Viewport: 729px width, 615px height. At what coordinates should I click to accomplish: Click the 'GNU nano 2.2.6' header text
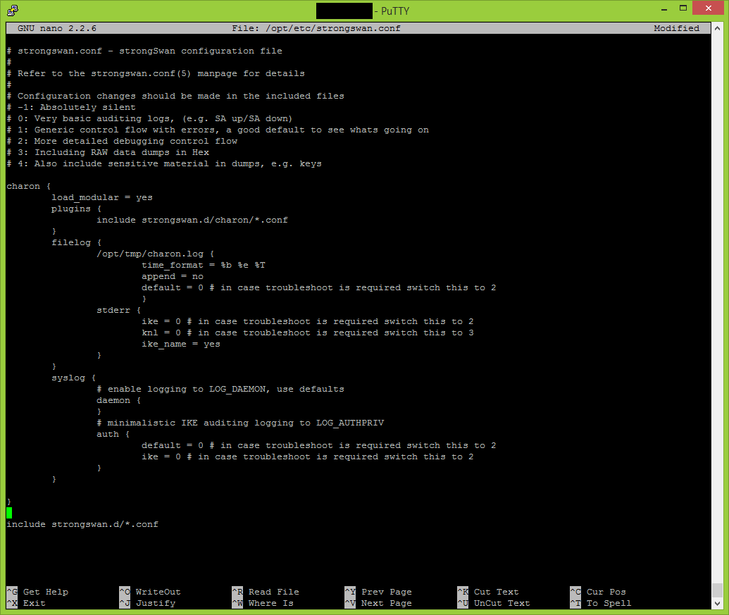pyautogui.click(x=57, y=28)
